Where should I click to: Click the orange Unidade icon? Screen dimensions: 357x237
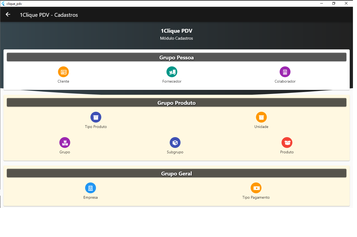261,117
